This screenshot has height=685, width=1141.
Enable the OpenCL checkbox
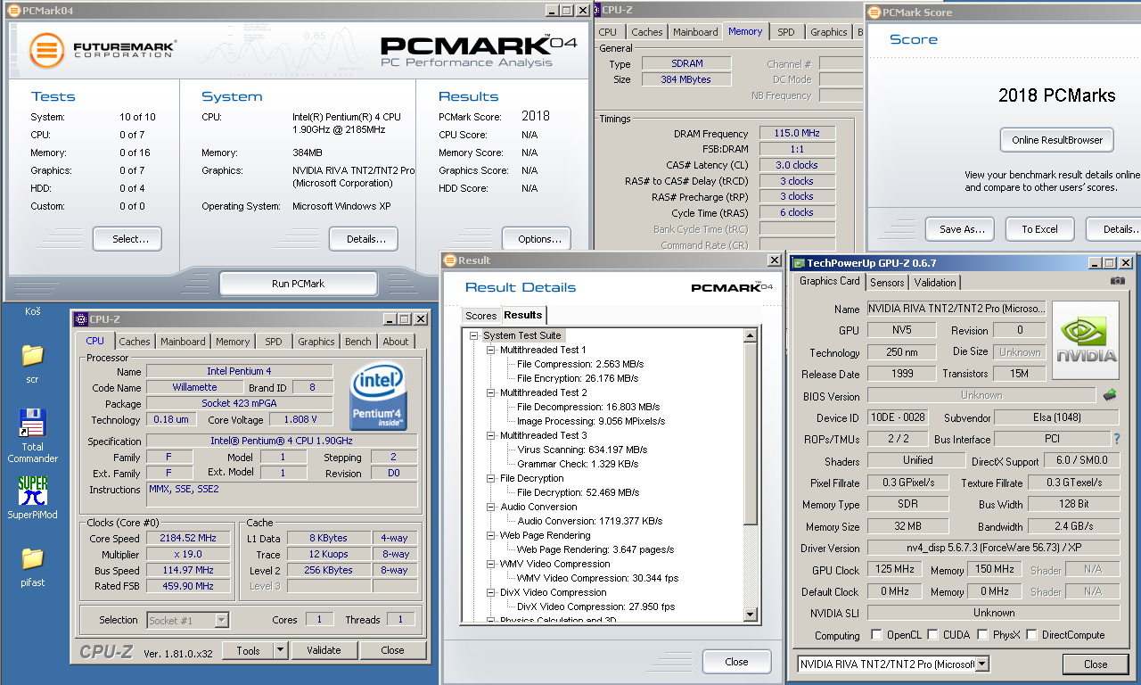point(876,635)
